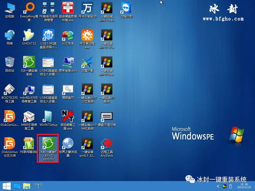Select the 一键安装win7 64位系统 shortcut

87,121
